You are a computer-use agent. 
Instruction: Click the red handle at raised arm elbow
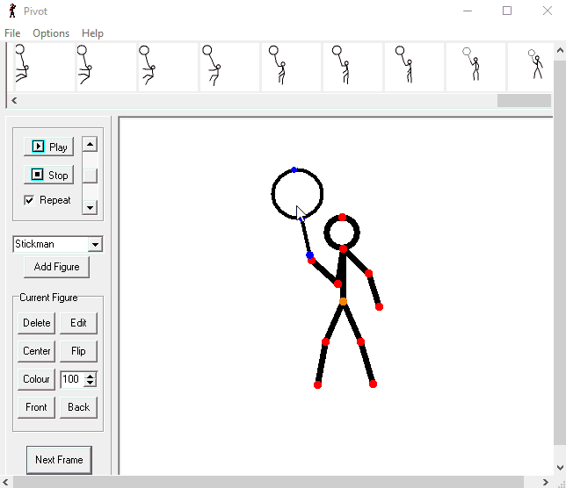[x=337, y=284]
